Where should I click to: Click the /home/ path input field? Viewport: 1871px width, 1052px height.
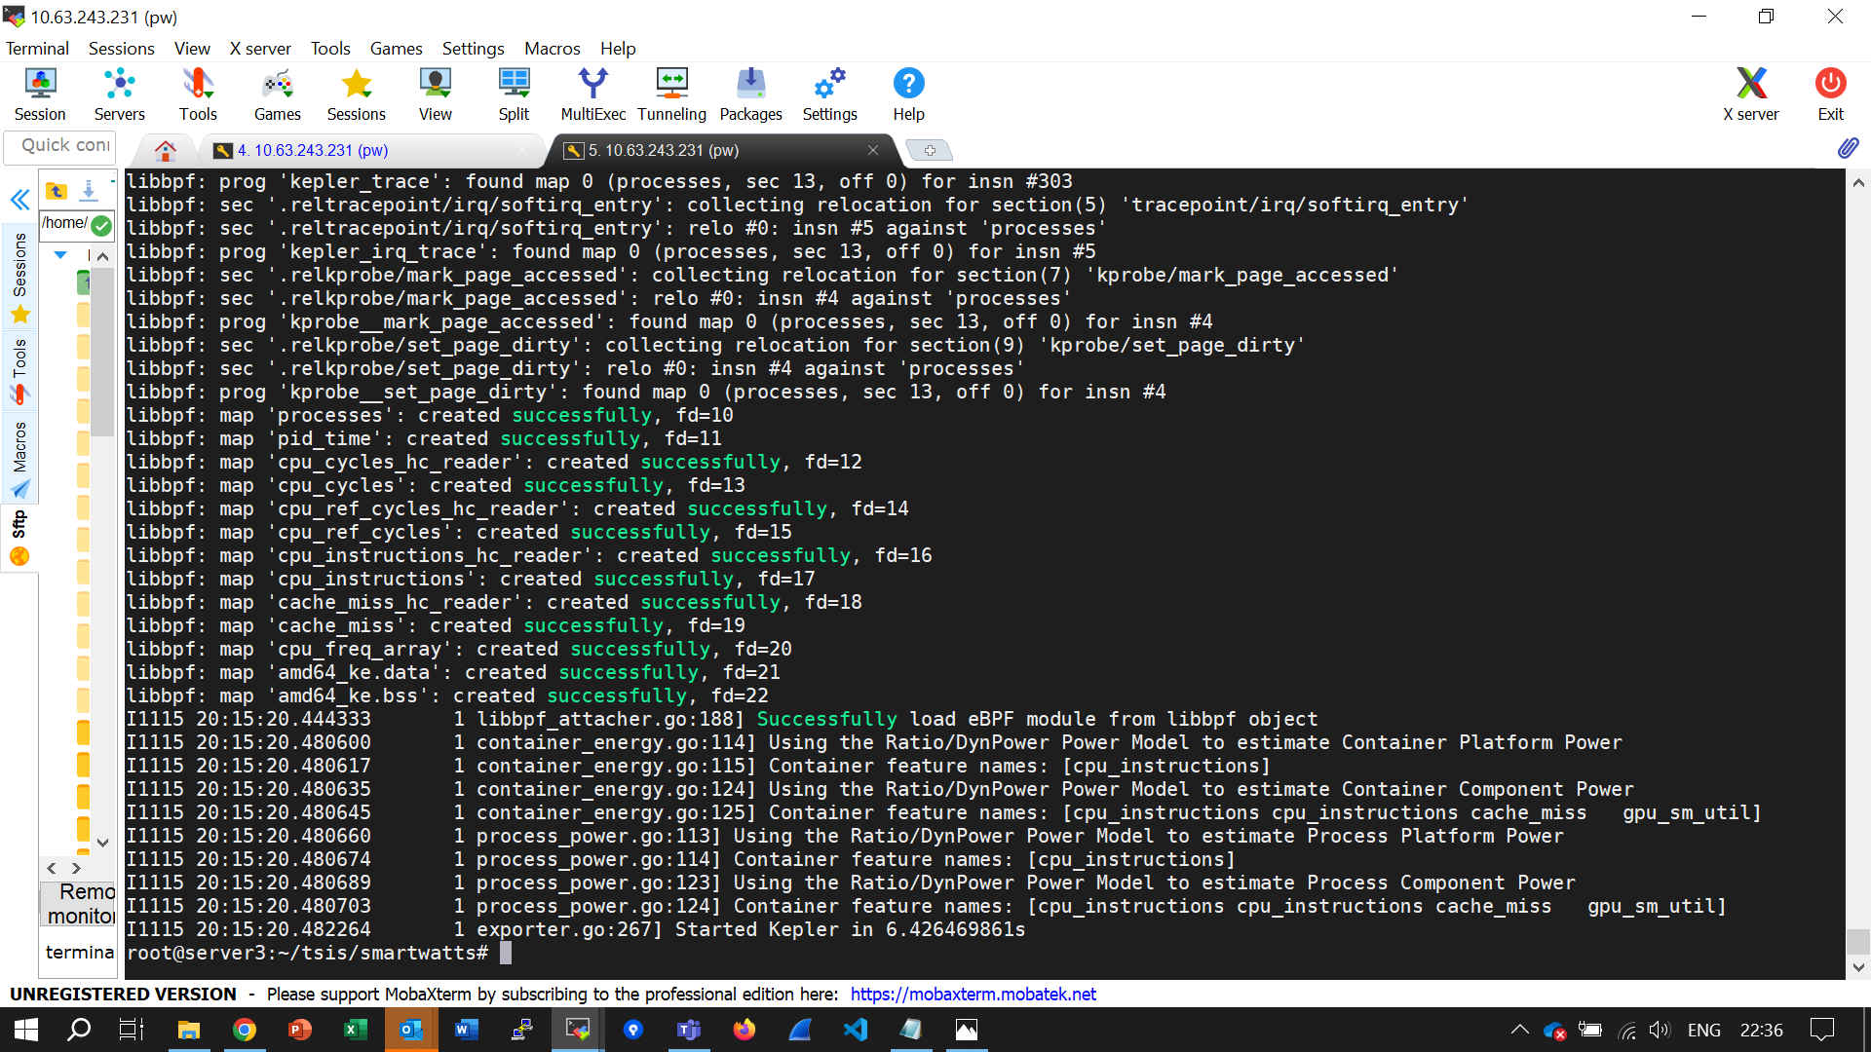point(68,224)
